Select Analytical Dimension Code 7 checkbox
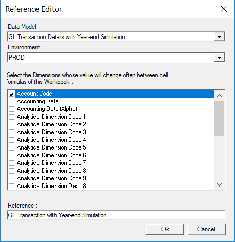 pyautogui.click(x=11, y=163)
